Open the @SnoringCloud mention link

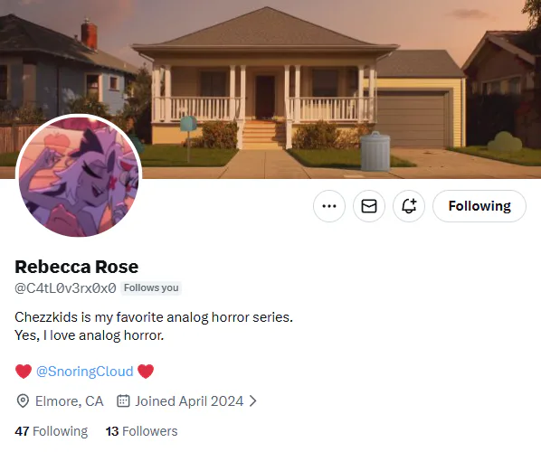[x=85, y=372]
